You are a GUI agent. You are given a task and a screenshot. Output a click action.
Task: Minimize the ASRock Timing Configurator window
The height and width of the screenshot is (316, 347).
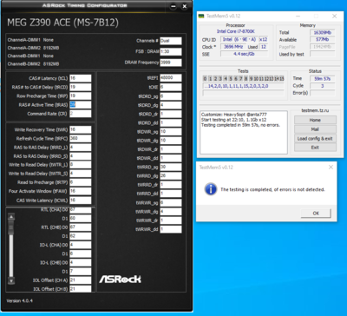(x=173, y=6)
